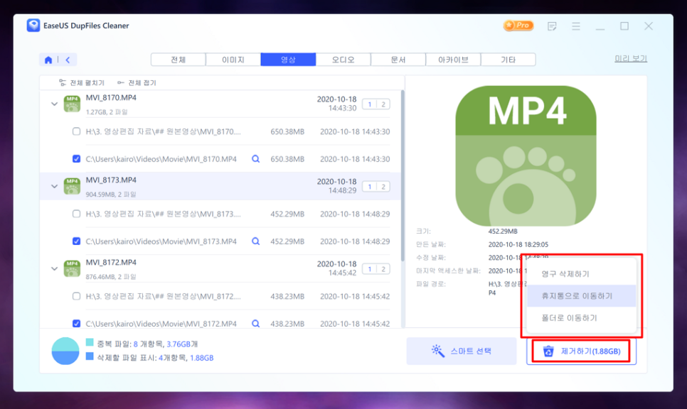The image size is (687, 409).
Task: Click the home icon in navigation bar
Action: tap(48, 60)
